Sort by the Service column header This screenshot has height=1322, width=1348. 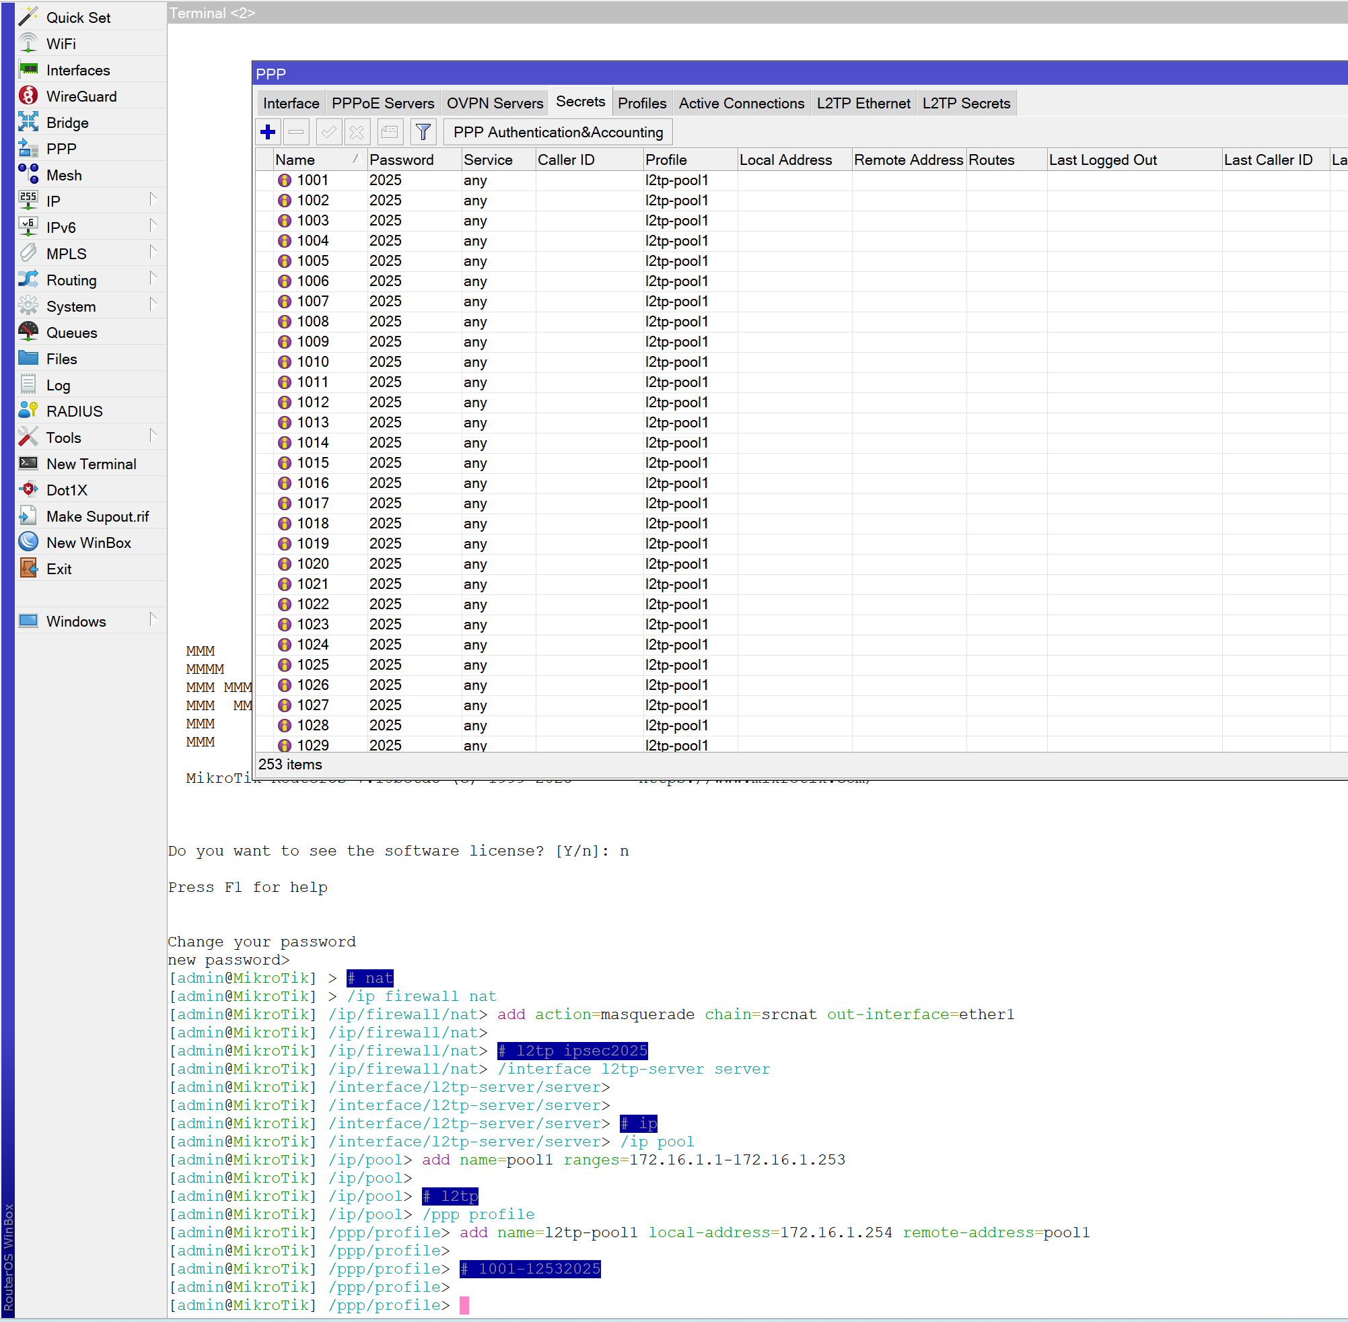[499, 160]
